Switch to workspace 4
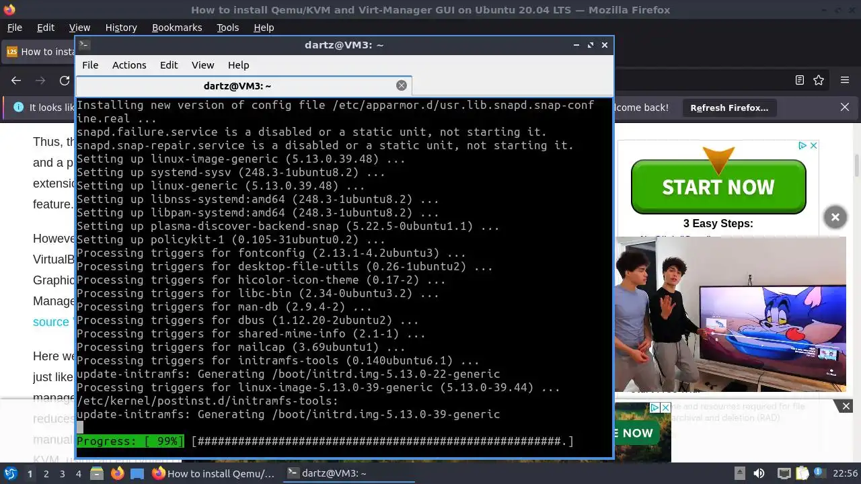The width and height of the screenshot is (861, 484). coord(78,473)
